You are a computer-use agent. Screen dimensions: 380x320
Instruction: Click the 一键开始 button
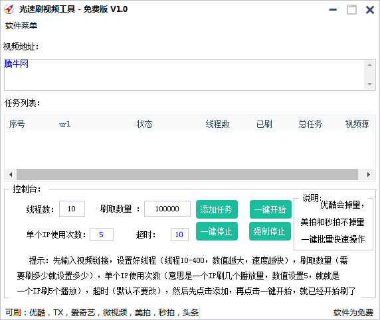(x=270, y=209)
